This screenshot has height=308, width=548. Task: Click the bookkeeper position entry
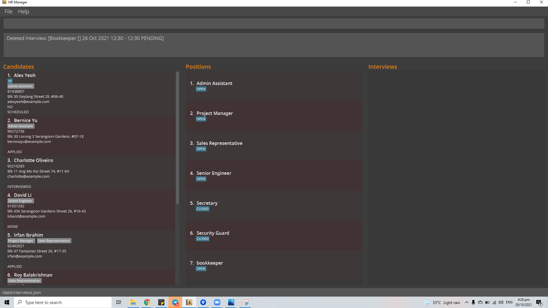point(273,265)
